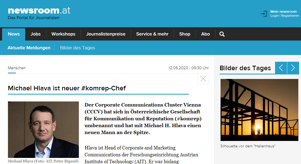The image size is (301, 164).
Task: Go to Workshops section
Action: tap(63, 34)
